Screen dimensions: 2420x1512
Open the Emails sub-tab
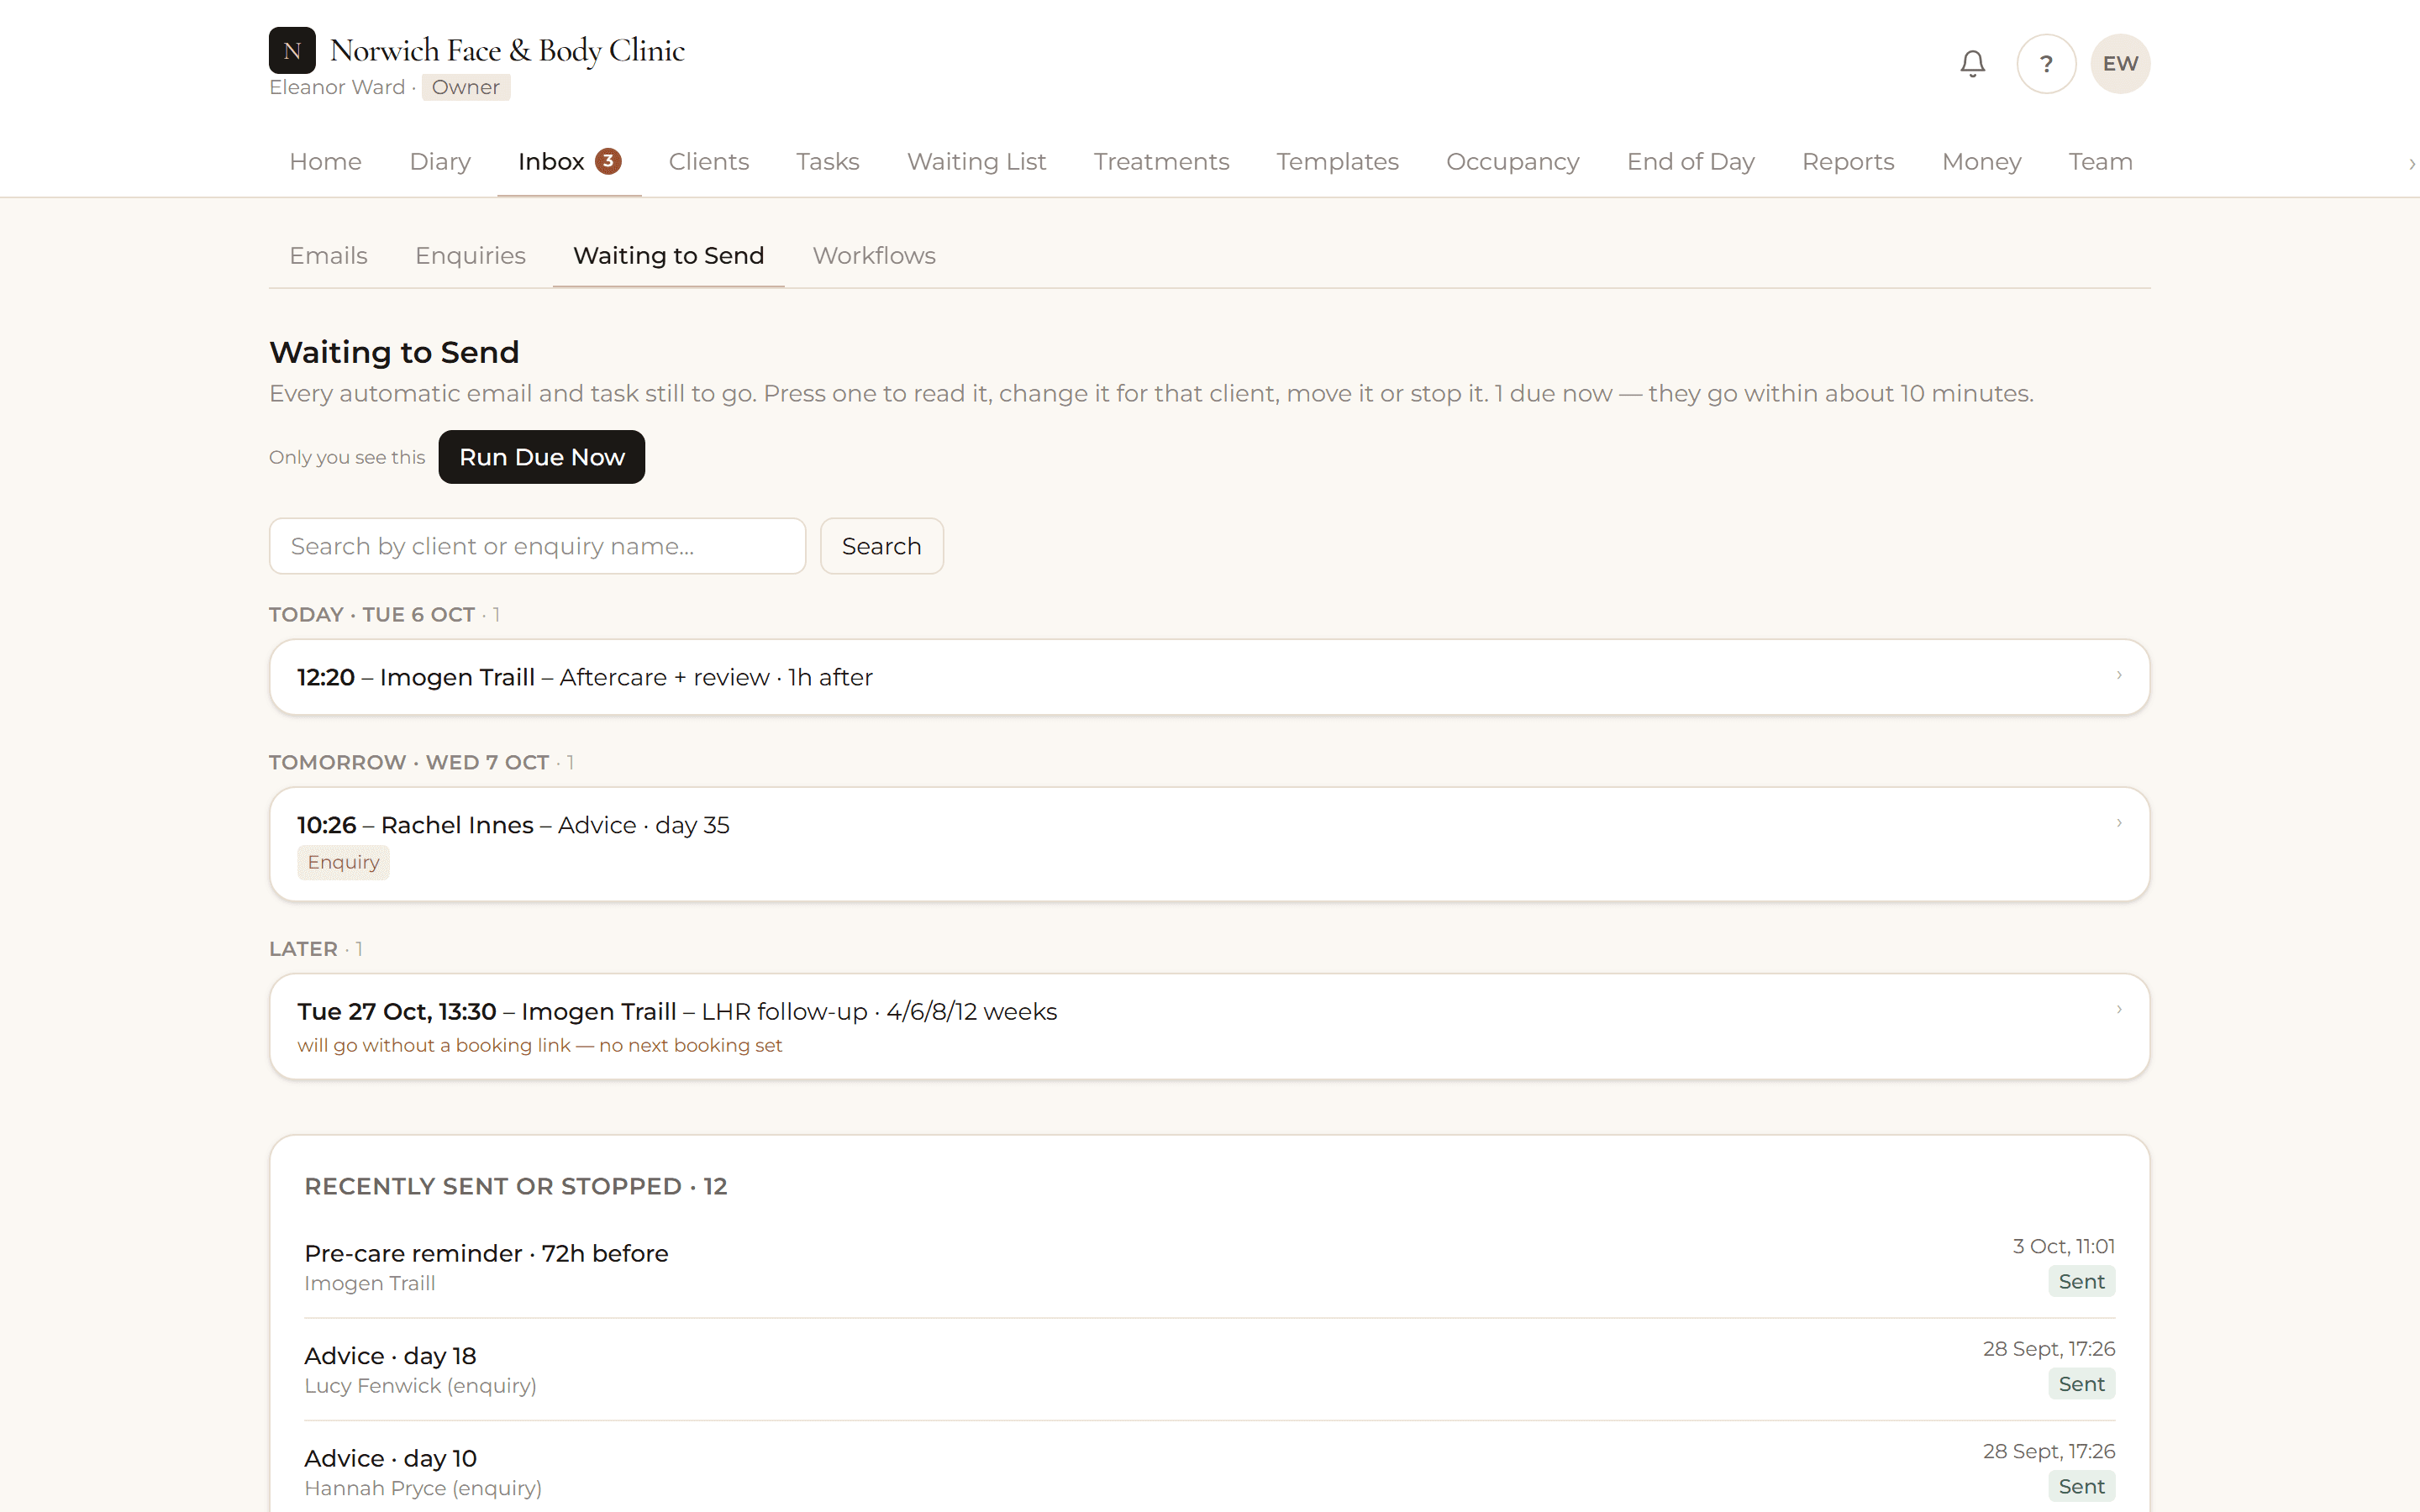click(328, 256)
